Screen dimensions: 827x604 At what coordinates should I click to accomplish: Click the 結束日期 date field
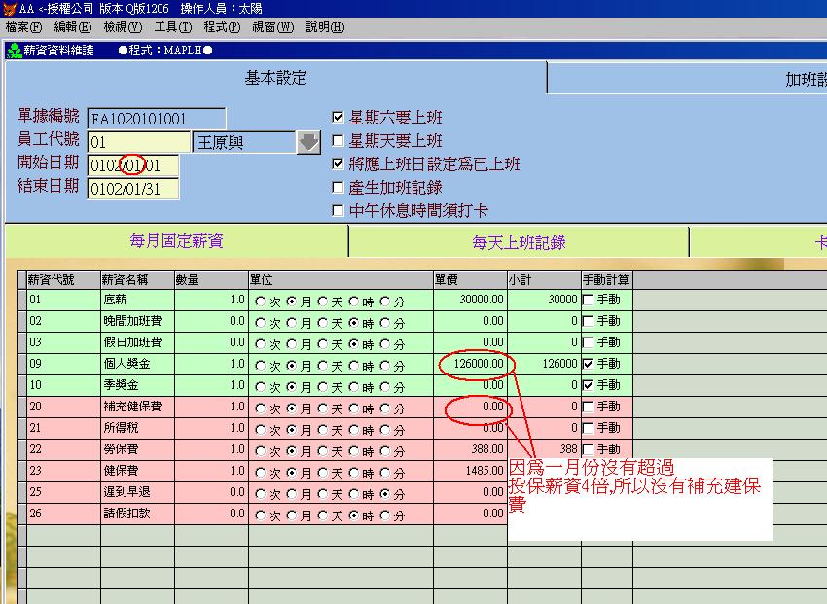tap(133, 189)
